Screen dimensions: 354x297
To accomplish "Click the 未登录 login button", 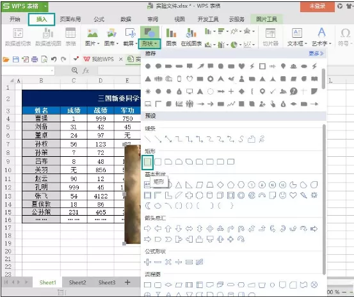I will (x=318, y=6).
